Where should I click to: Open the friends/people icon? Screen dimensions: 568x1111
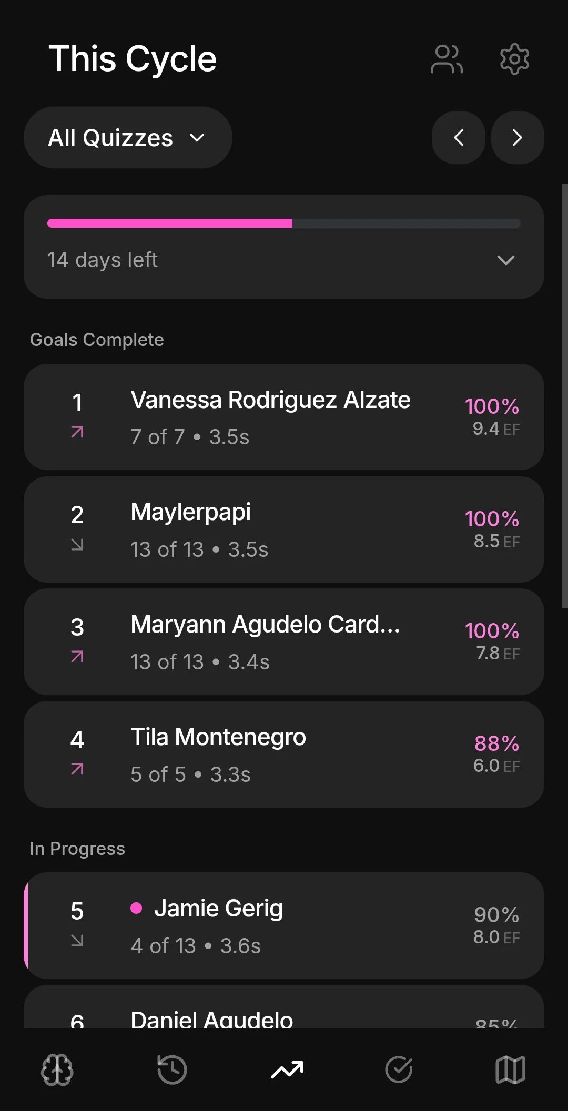pos(447,59)
